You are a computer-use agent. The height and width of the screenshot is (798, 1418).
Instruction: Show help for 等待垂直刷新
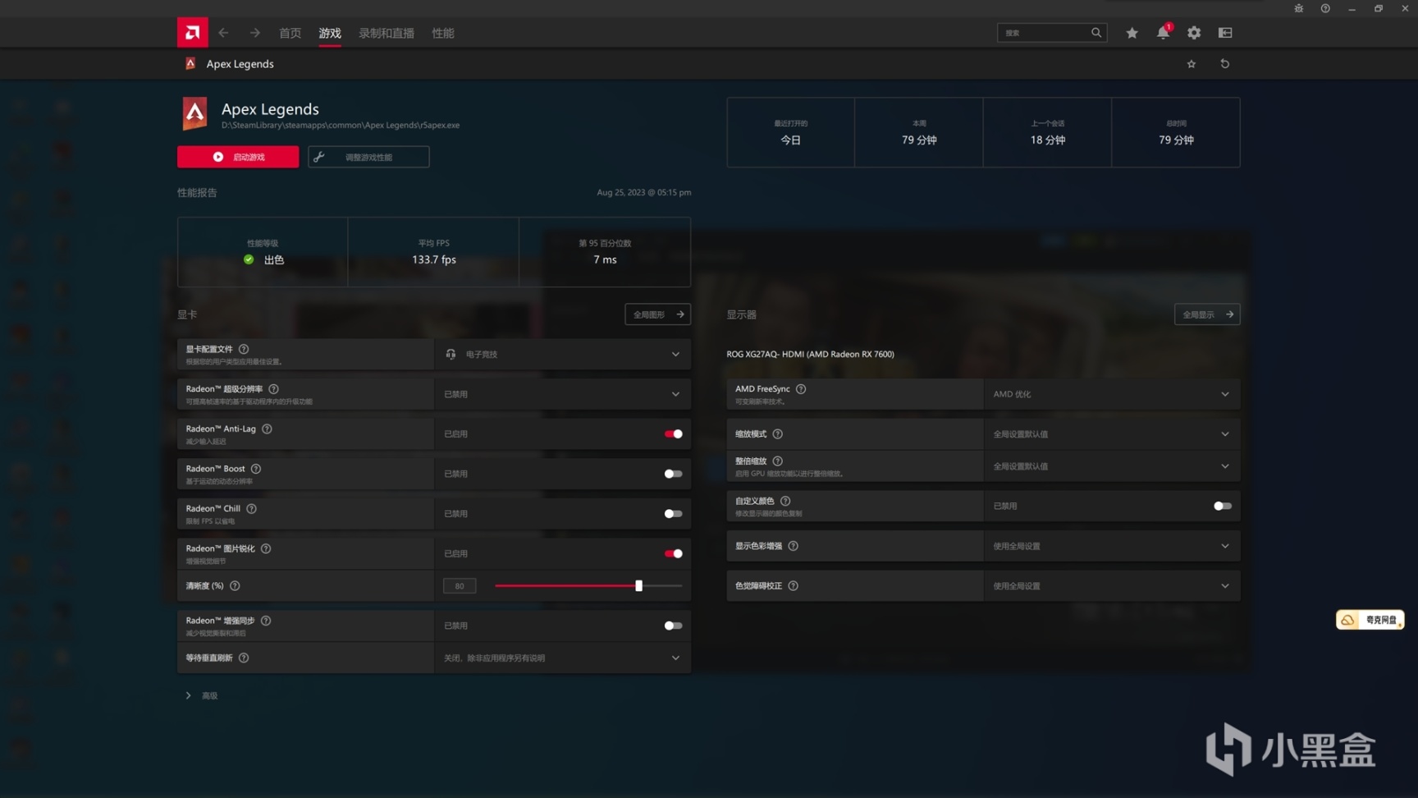[x=244, y=658]
